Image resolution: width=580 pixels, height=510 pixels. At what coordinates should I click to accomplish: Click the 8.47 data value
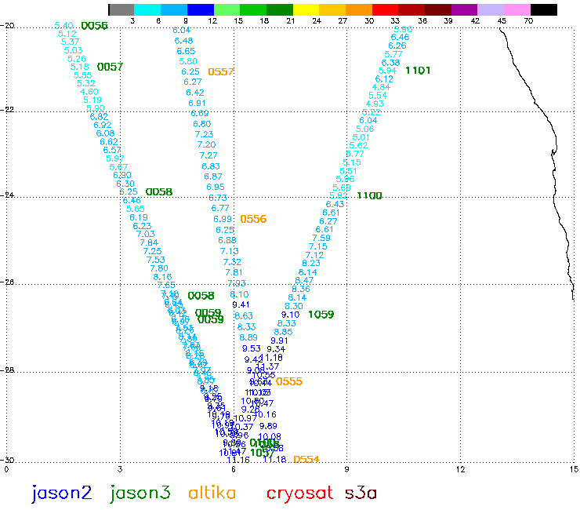click(304, 280)
